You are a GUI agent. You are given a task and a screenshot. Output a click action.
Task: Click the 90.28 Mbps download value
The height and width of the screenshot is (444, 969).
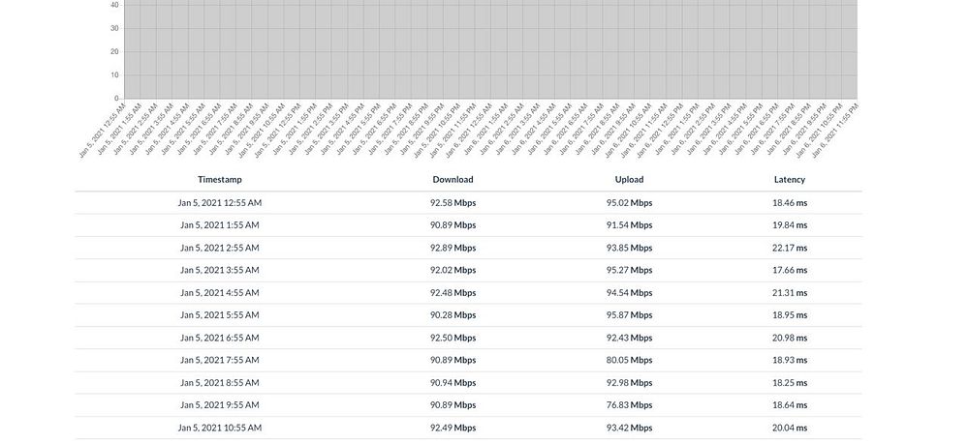453,314
